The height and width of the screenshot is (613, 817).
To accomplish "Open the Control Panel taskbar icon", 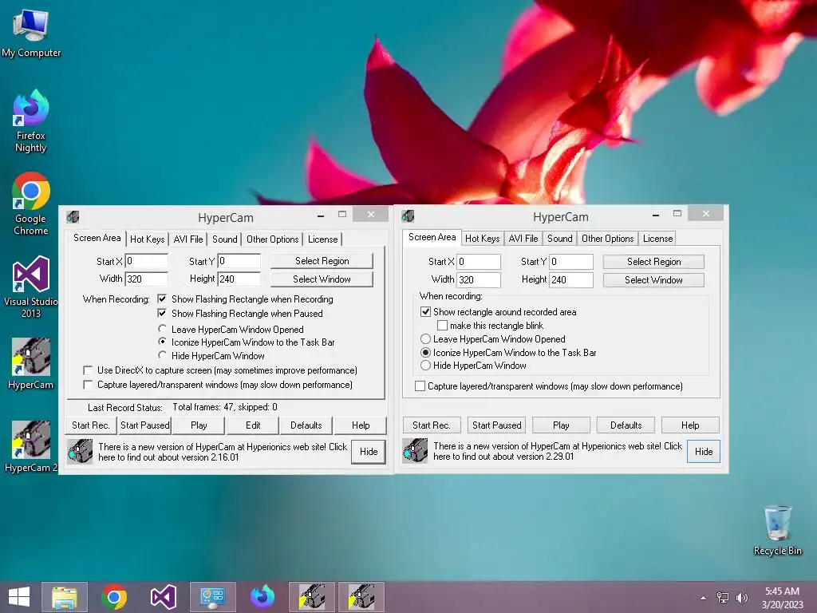I will point(212,597).
